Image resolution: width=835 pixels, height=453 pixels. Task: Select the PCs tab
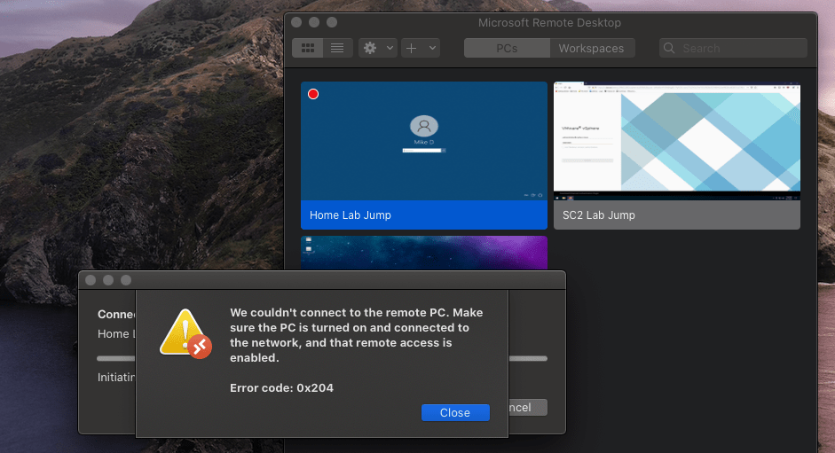507,48
